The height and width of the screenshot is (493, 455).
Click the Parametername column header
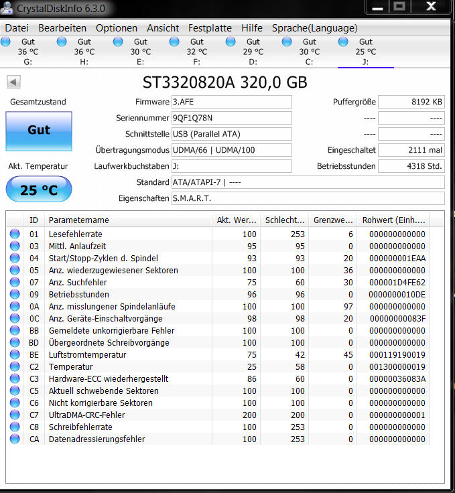click(128, 220)
